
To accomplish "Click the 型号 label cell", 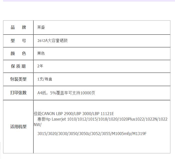I will [x=18, y=41].
